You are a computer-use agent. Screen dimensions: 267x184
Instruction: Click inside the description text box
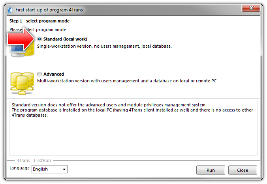pyautogui.click(x=133, y=128)
